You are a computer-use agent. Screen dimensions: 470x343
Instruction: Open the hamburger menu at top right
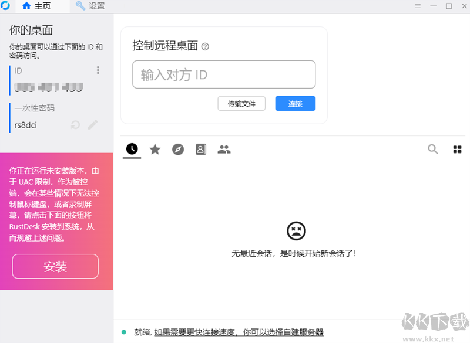point(418,6)
